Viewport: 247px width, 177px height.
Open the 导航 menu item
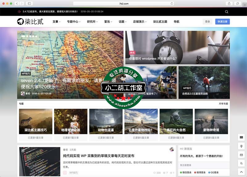[x=176, y=22]
